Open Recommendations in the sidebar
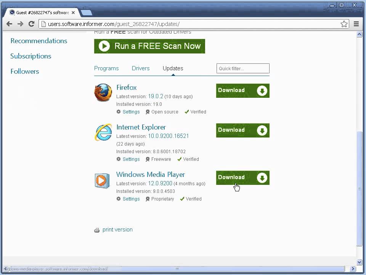This screenshot has width=366, height=275. 39,41
